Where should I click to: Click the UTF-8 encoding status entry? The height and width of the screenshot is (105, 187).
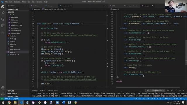tap(153, 99)
